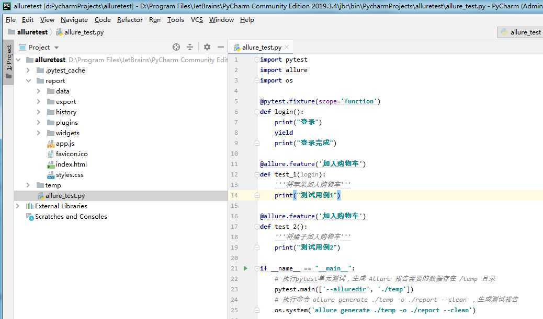Toggle code folding at line 6 def login
The height and width of the screenshot is (319, 543).
[257, 112]
